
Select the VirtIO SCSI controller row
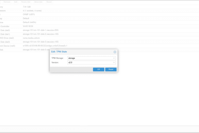(x=99, y=26)
